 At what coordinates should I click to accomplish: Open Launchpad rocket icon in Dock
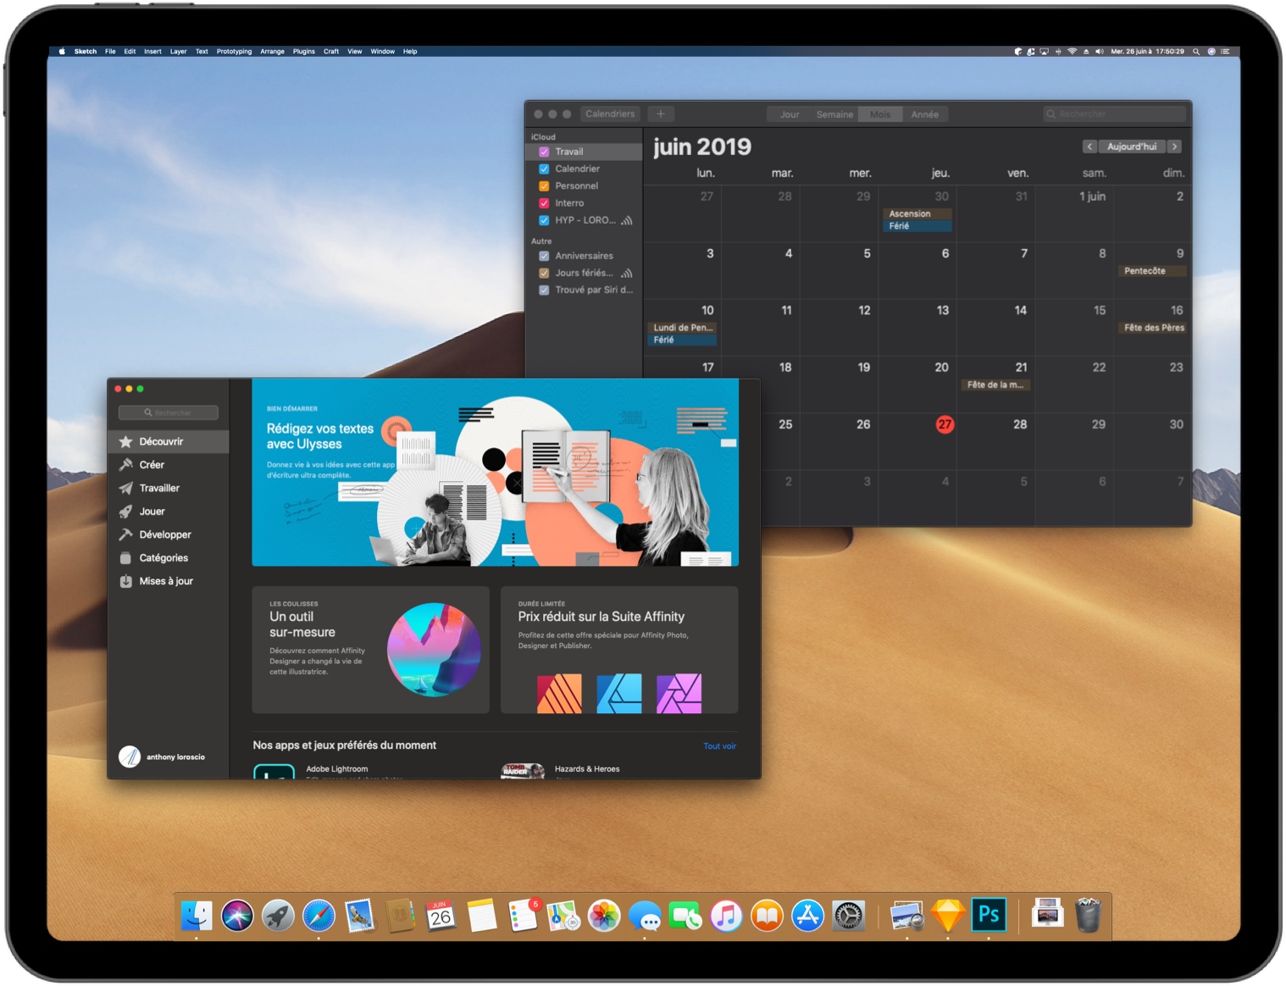click(278, 916)
